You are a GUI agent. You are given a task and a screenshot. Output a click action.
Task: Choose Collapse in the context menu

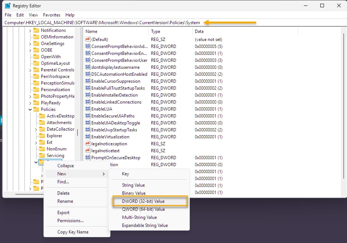point(77,166)
